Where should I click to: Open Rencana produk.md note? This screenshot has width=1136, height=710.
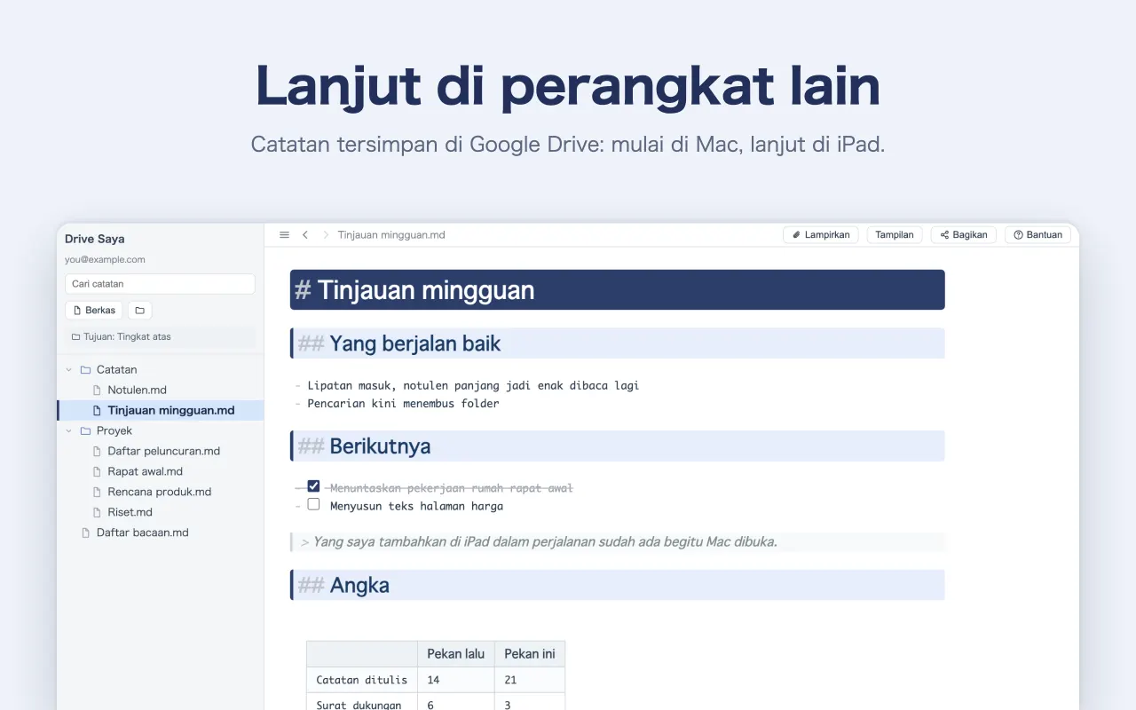point(160,492)
